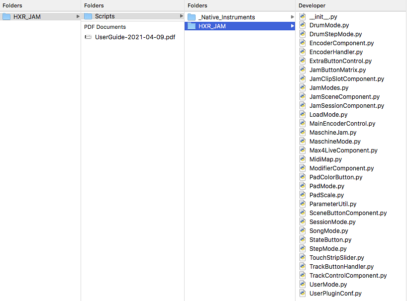Click the MidiMap.py file icon
Image resolution: width=407 pixels, height=301 pixels.
click(x=303, y=159)
